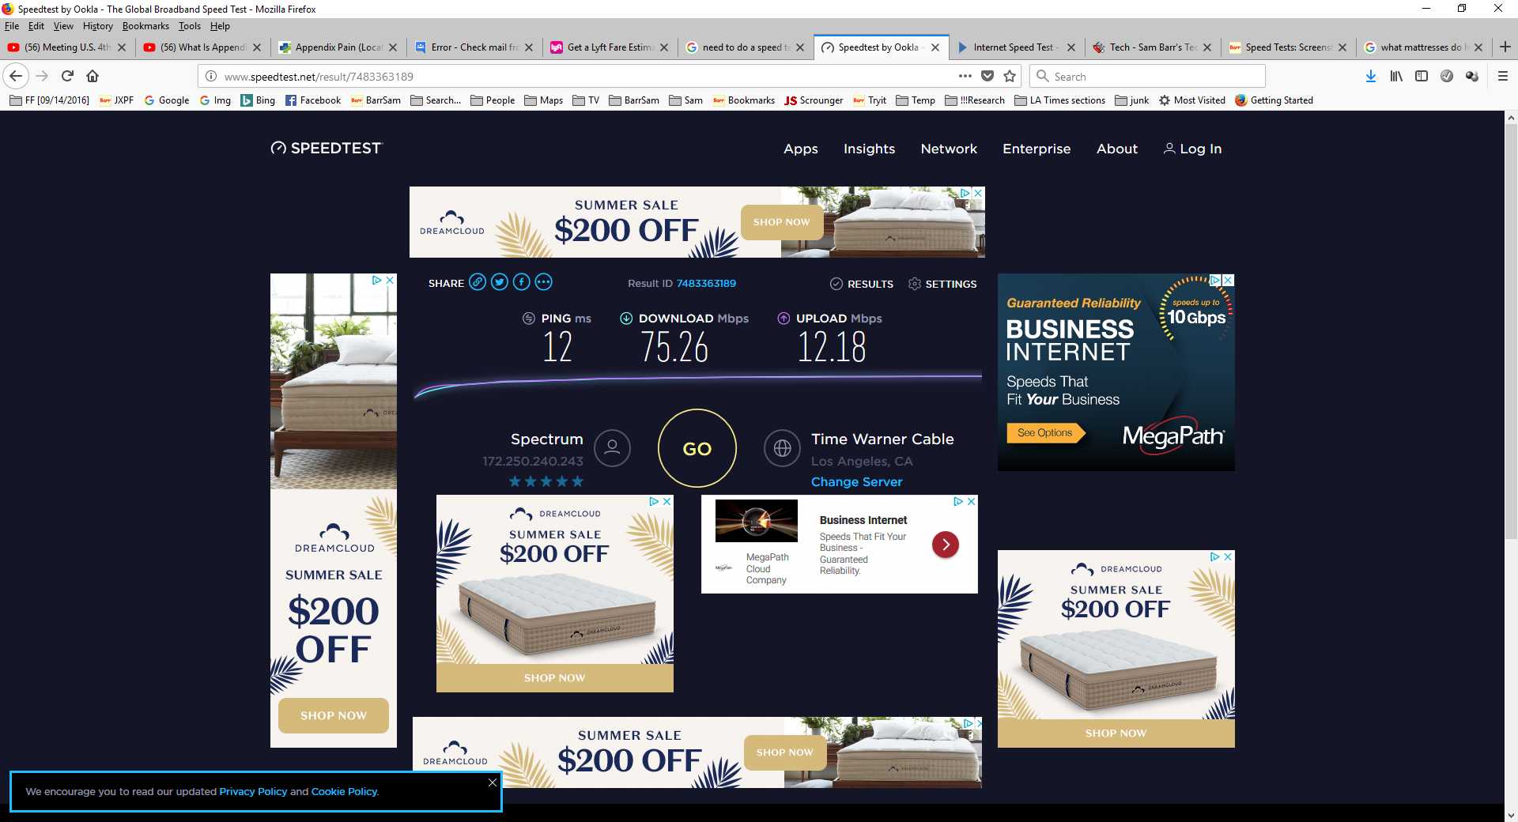Close the MegaPath Business Internet ad
The image size is (1518, 822).
pos(1228,280)
